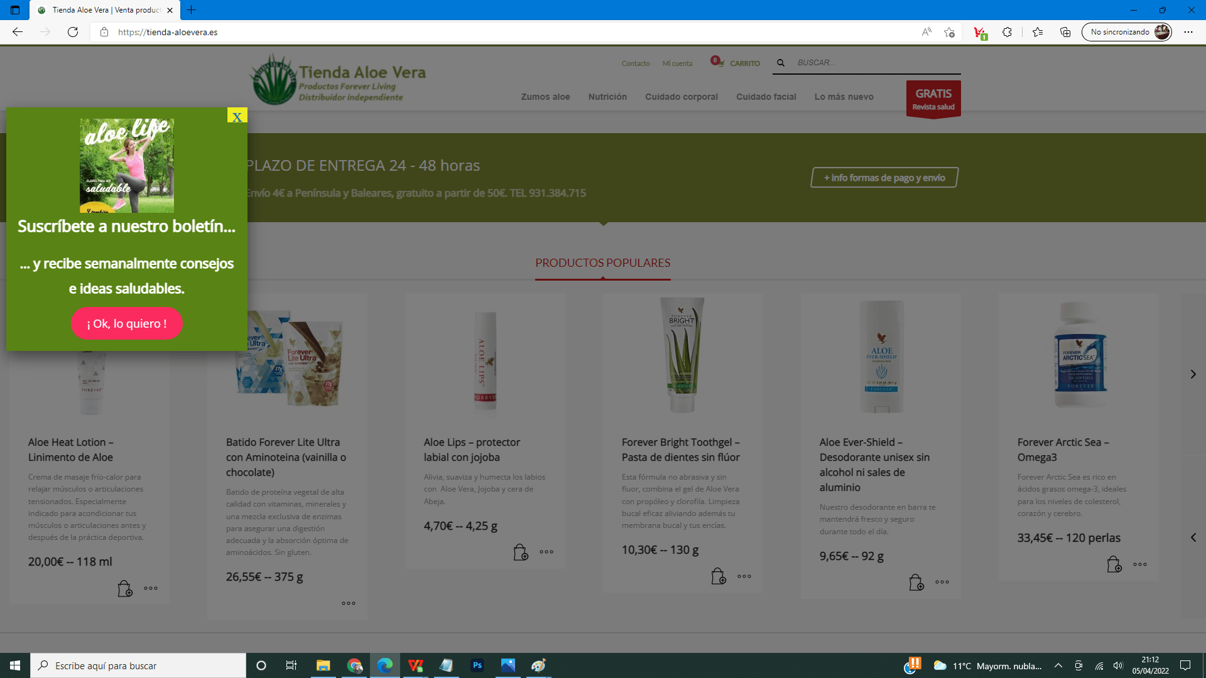Show previous products with left arrow

coord(1193,537)
